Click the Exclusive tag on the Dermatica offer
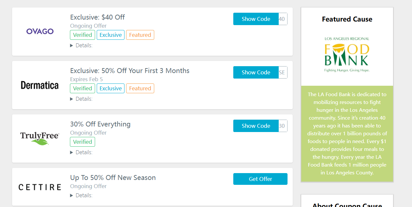 pyautogui.click(x=110, y=88)
